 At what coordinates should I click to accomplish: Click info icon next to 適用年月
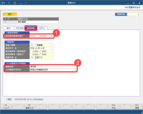[x=16, y=48]
